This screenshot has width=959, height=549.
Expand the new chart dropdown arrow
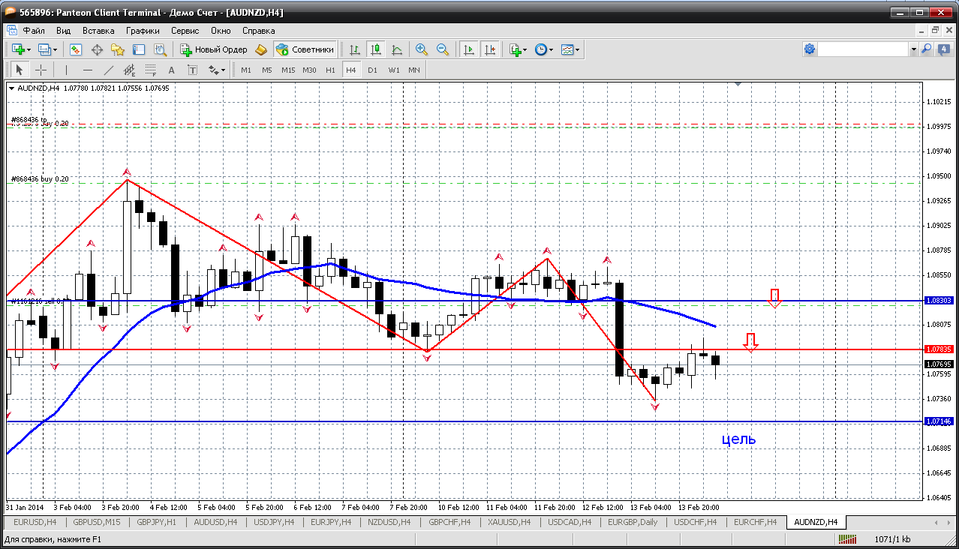coord(29,49)
